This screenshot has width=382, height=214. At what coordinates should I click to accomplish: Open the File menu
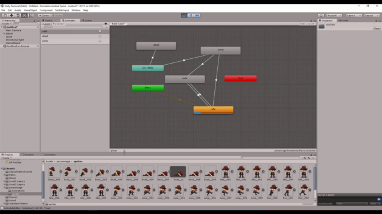pos(3,11)
